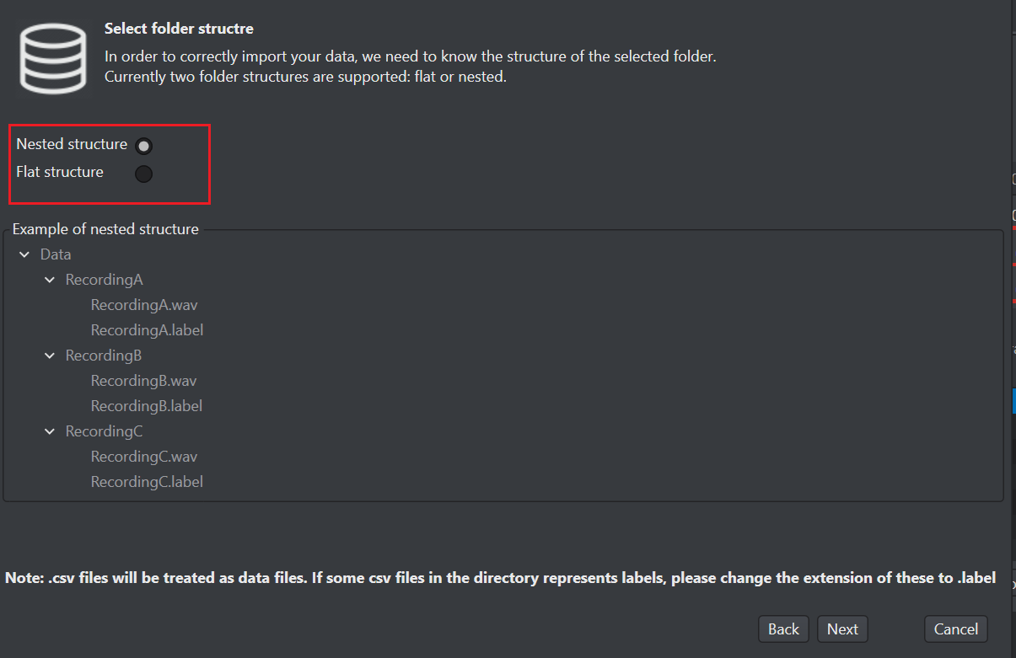Collapse the RecordingB folder chevron

50,356
